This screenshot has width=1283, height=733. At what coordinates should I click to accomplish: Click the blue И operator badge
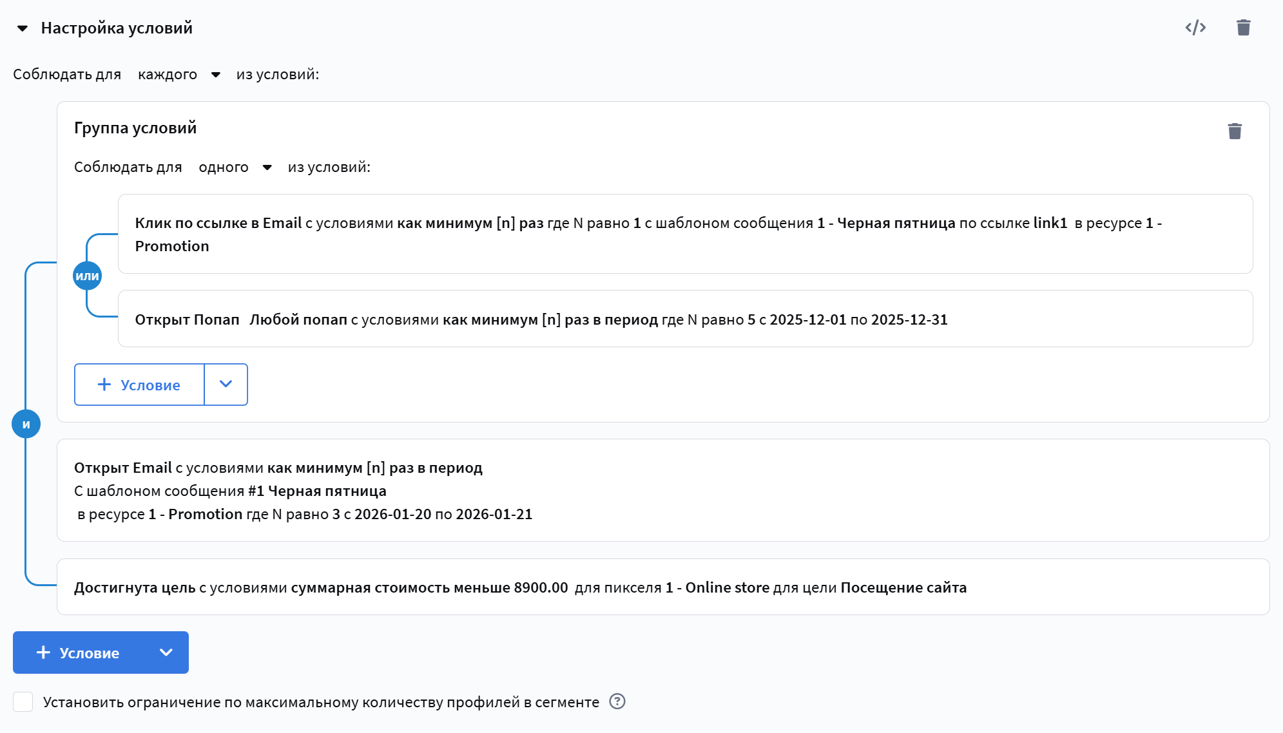26,424
